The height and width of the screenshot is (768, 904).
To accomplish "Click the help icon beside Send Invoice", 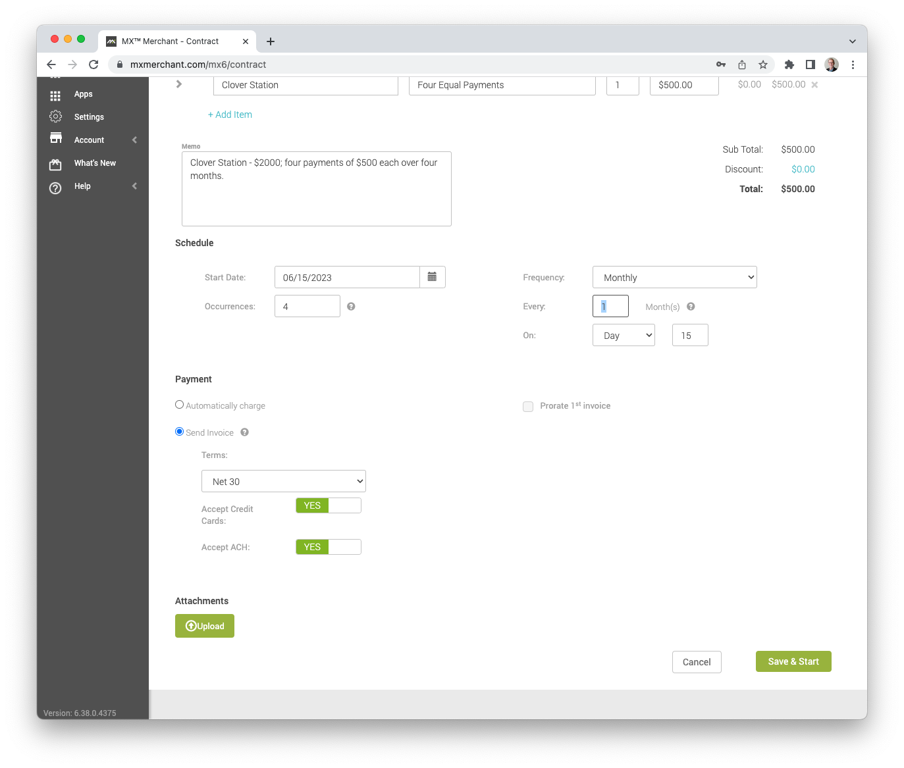I will point(244,432).
